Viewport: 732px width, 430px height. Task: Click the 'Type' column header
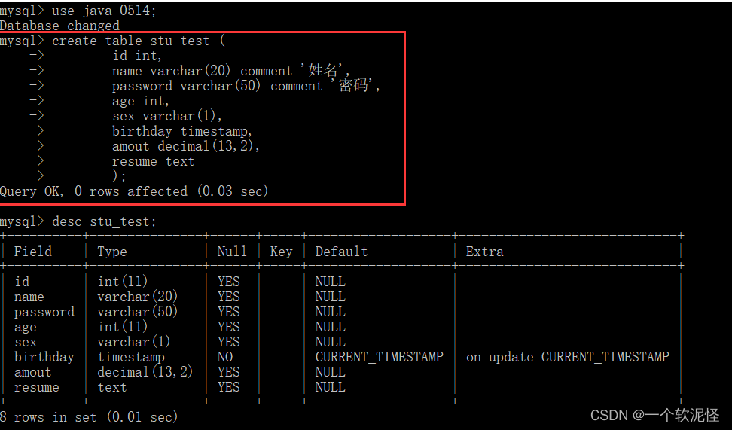(112, 252)
